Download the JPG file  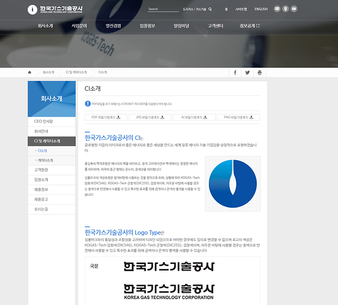point(150,117)
